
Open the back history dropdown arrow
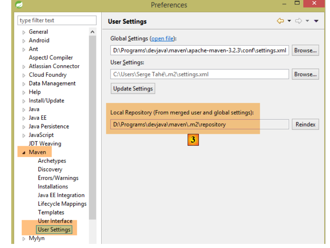point(289,21)
